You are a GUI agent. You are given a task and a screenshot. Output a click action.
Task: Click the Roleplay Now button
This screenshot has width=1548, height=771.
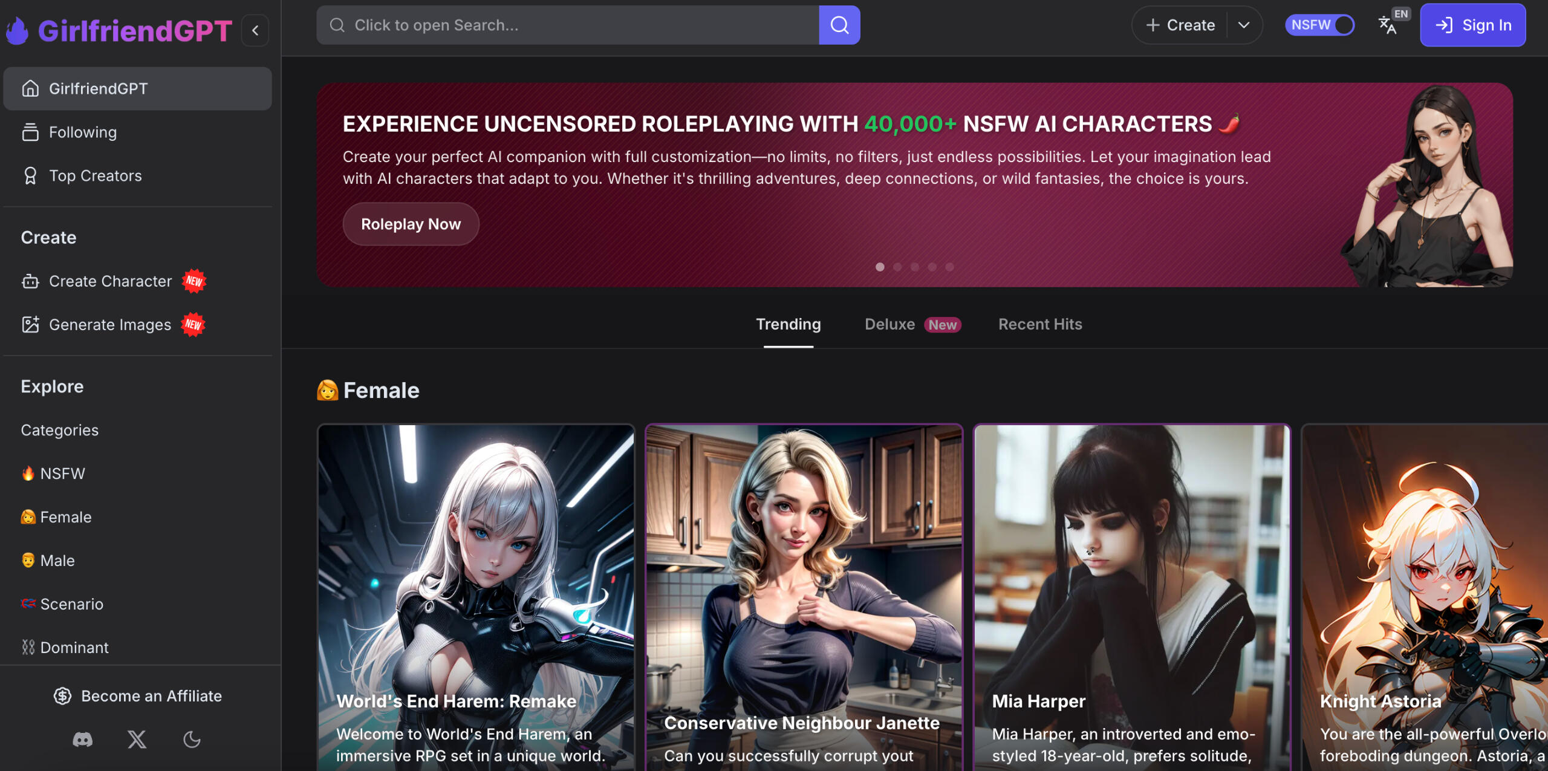tap(411, 224)
